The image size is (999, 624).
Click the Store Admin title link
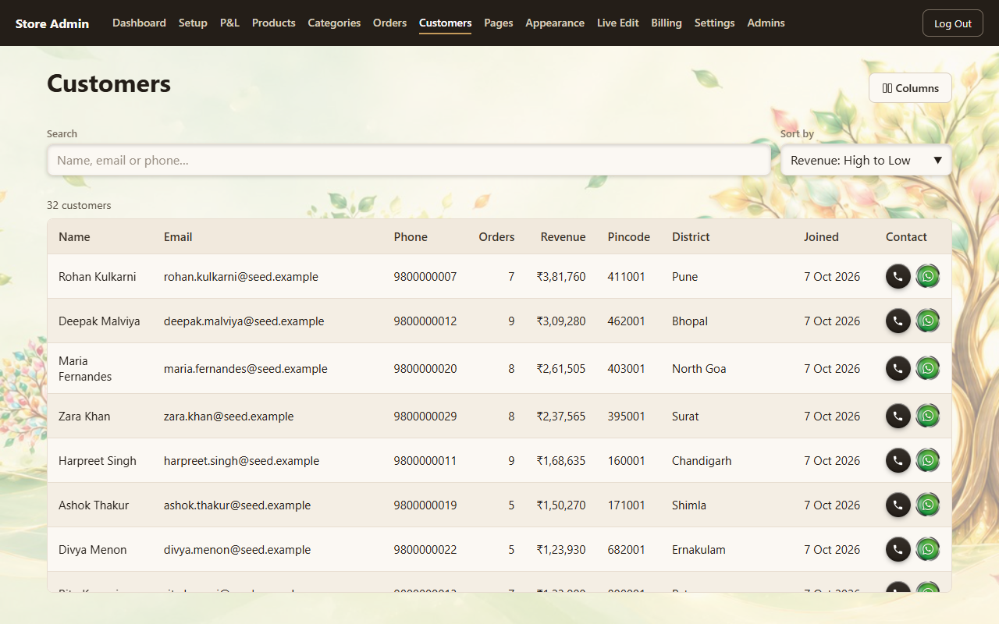point(52,23)
